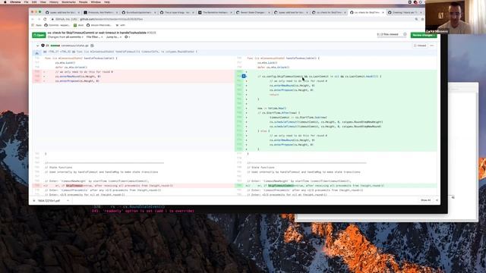This screenshot has height=273, width=486.
Task: Open the 'Changes from all commits' dropdown
Action: pos(65,37)
